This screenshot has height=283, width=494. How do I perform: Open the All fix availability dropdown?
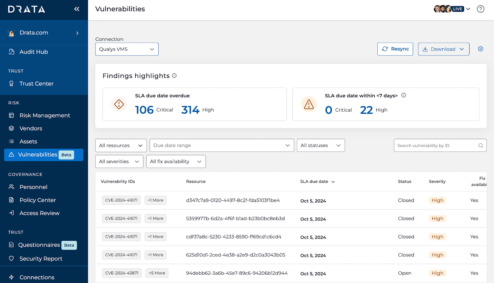[176, 162]
